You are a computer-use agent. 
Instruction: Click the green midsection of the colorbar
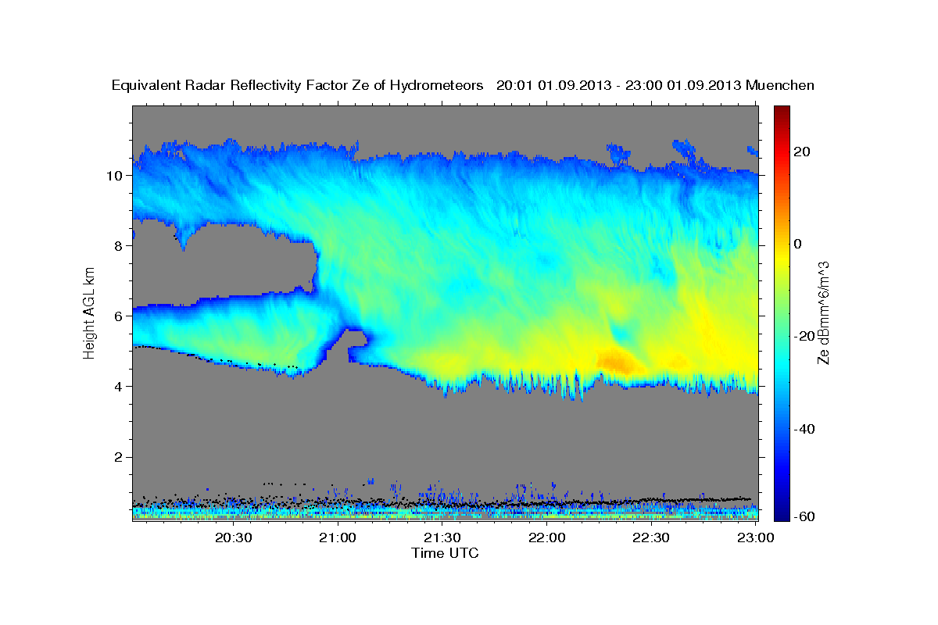pyautogui.click(x=782, y=312)
